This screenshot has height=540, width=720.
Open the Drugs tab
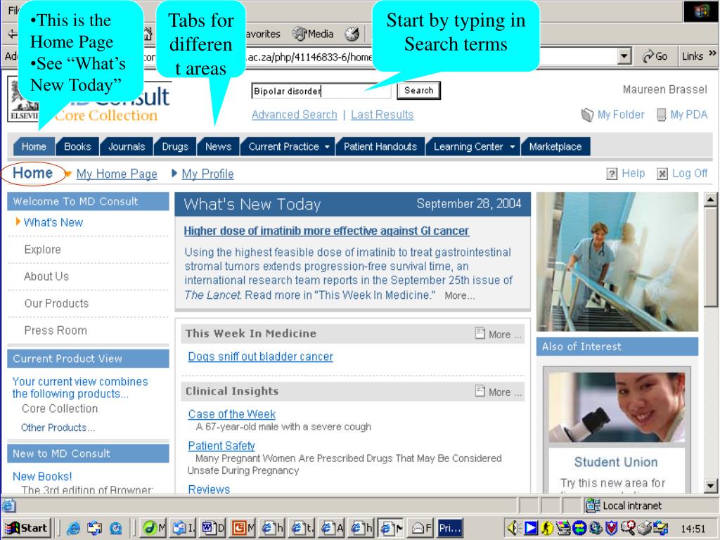(x=175, y=146)
